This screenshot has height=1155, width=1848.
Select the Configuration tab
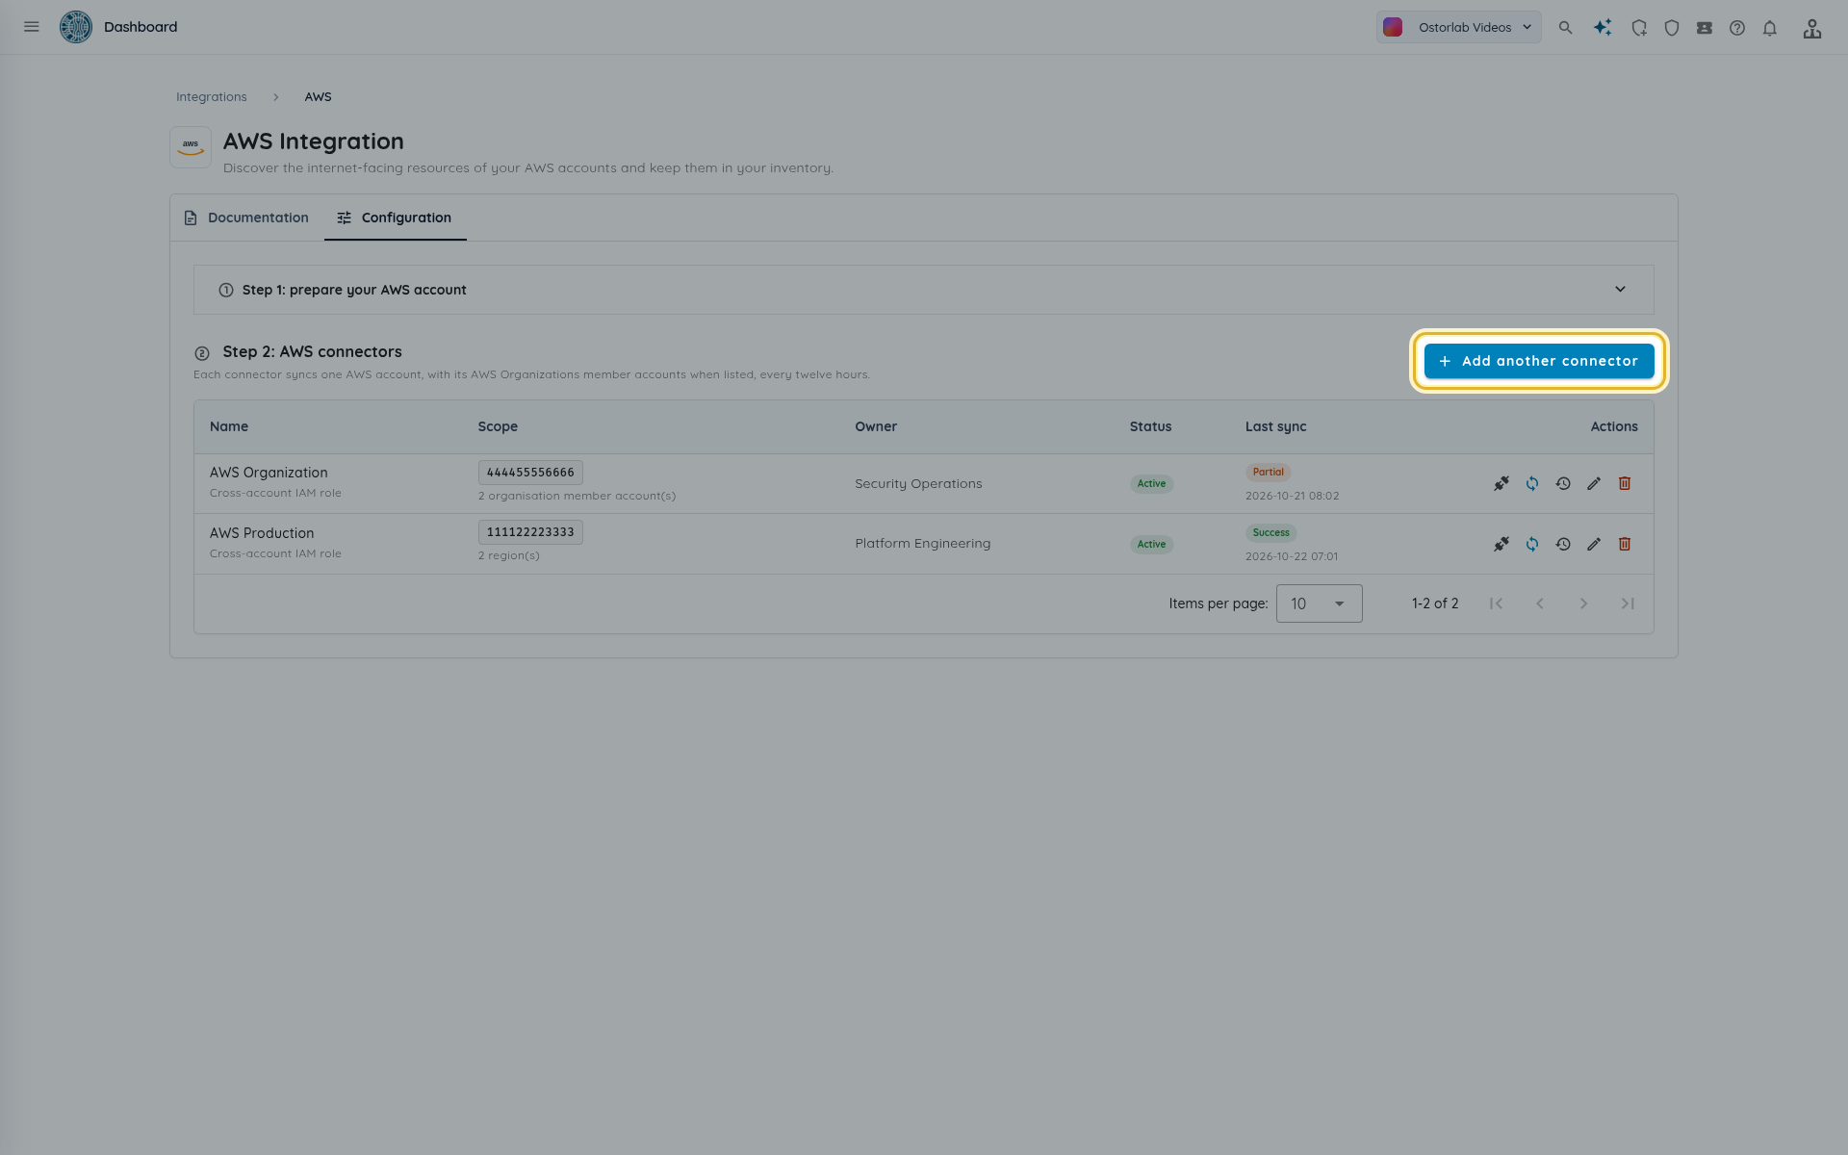[x=395, y=218]
